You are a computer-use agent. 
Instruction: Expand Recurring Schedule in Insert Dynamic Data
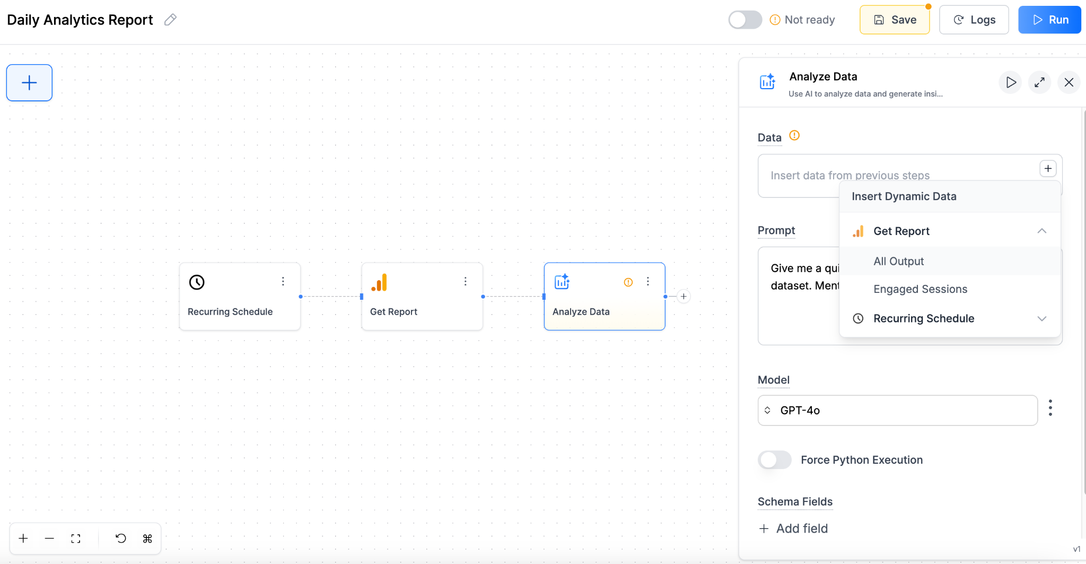1041,318
